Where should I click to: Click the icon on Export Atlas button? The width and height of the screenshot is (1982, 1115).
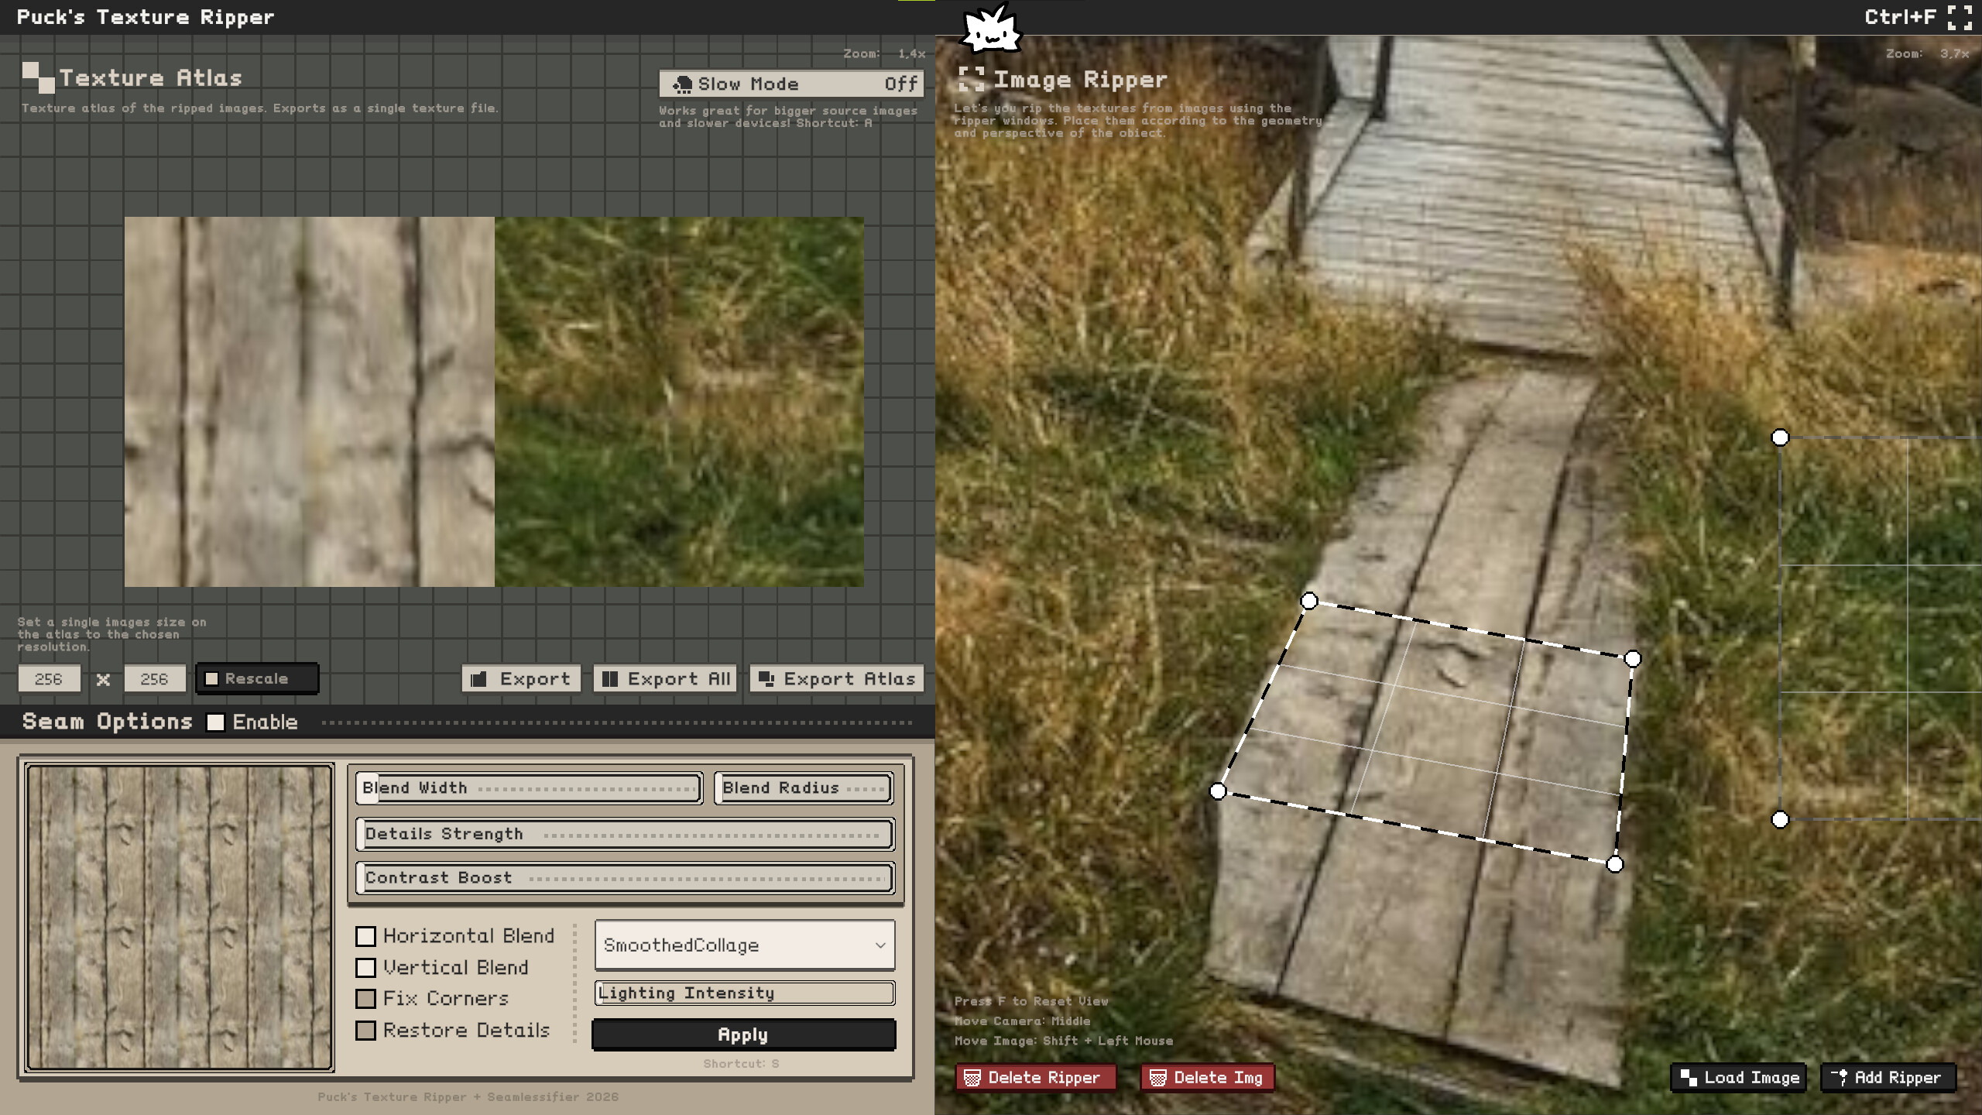766,679
